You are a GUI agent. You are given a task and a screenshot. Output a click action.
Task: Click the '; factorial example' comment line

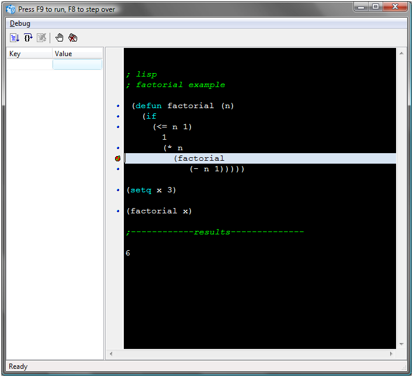click(x=175, y=85)
